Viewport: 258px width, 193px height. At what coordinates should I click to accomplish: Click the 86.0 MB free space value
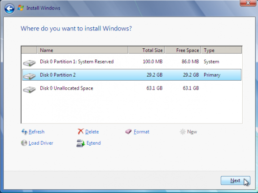190,62
